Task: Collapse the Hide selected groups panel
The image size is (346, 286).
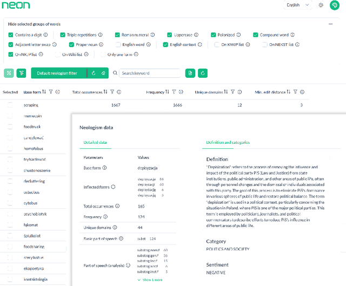Action: pyautogui.click(x=330, y=24)
